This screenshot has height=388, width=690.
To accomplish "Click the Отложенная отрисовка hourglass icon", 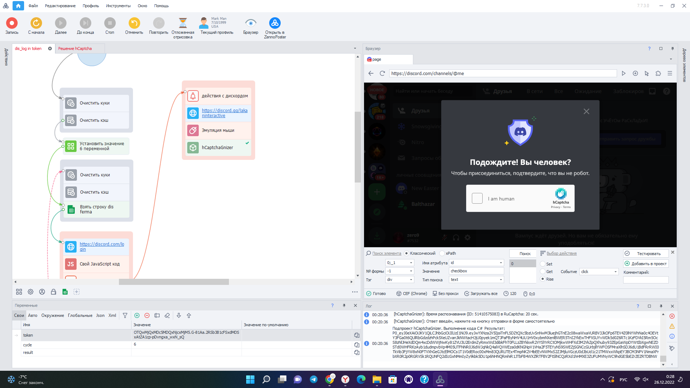I will [183, 23].
